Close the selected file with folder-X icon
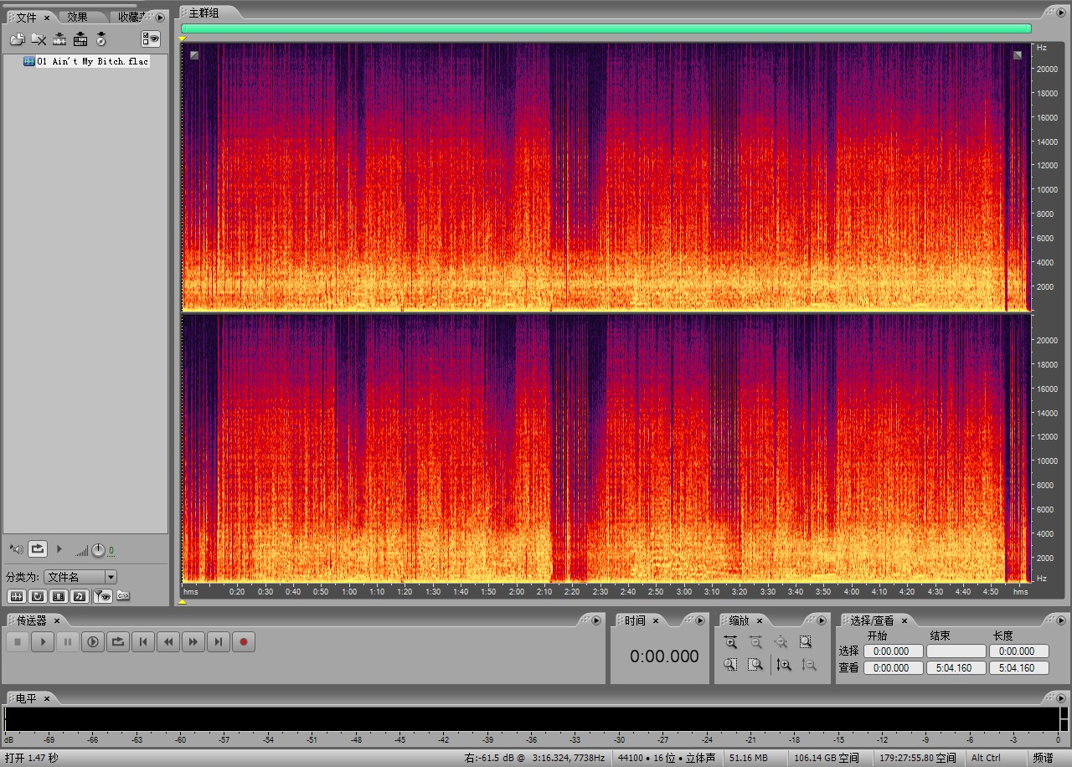 pyautogui.click(x=39, y=39)
